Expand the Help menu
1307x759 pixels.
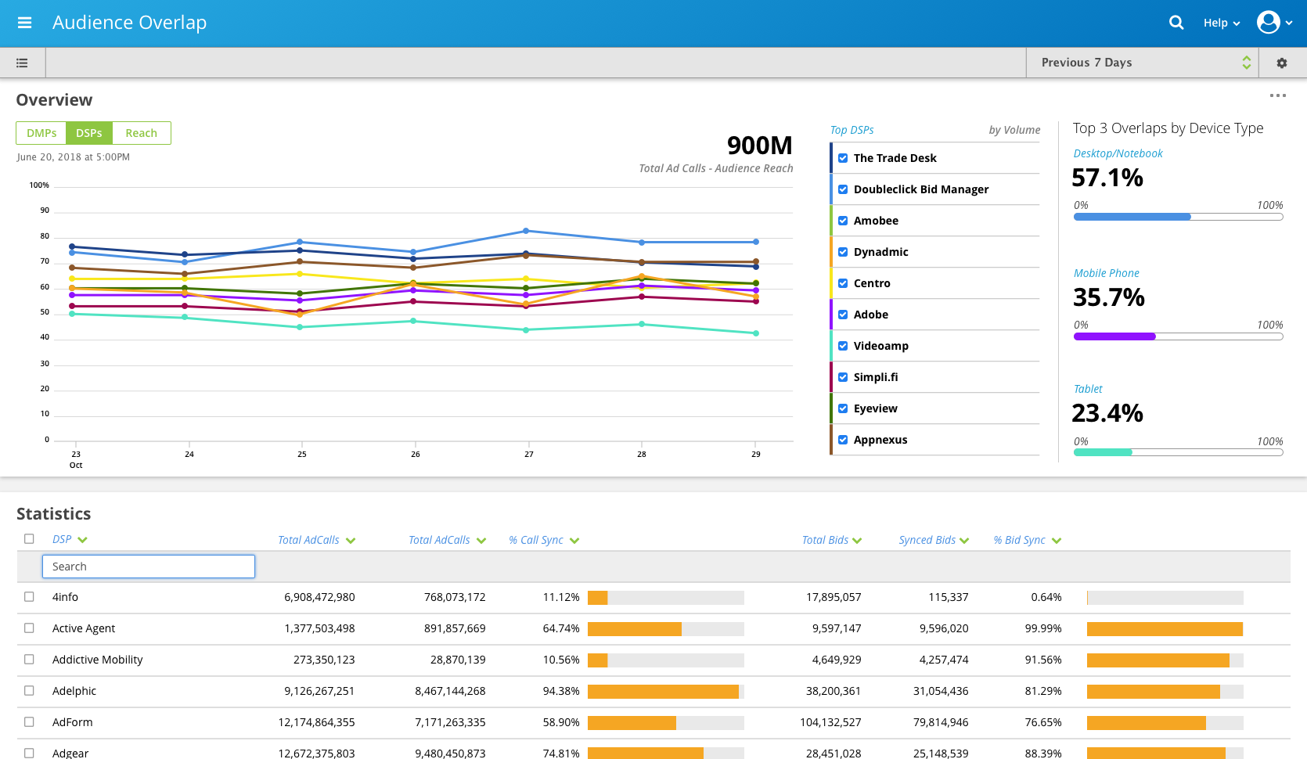[x=1221, y=23]
